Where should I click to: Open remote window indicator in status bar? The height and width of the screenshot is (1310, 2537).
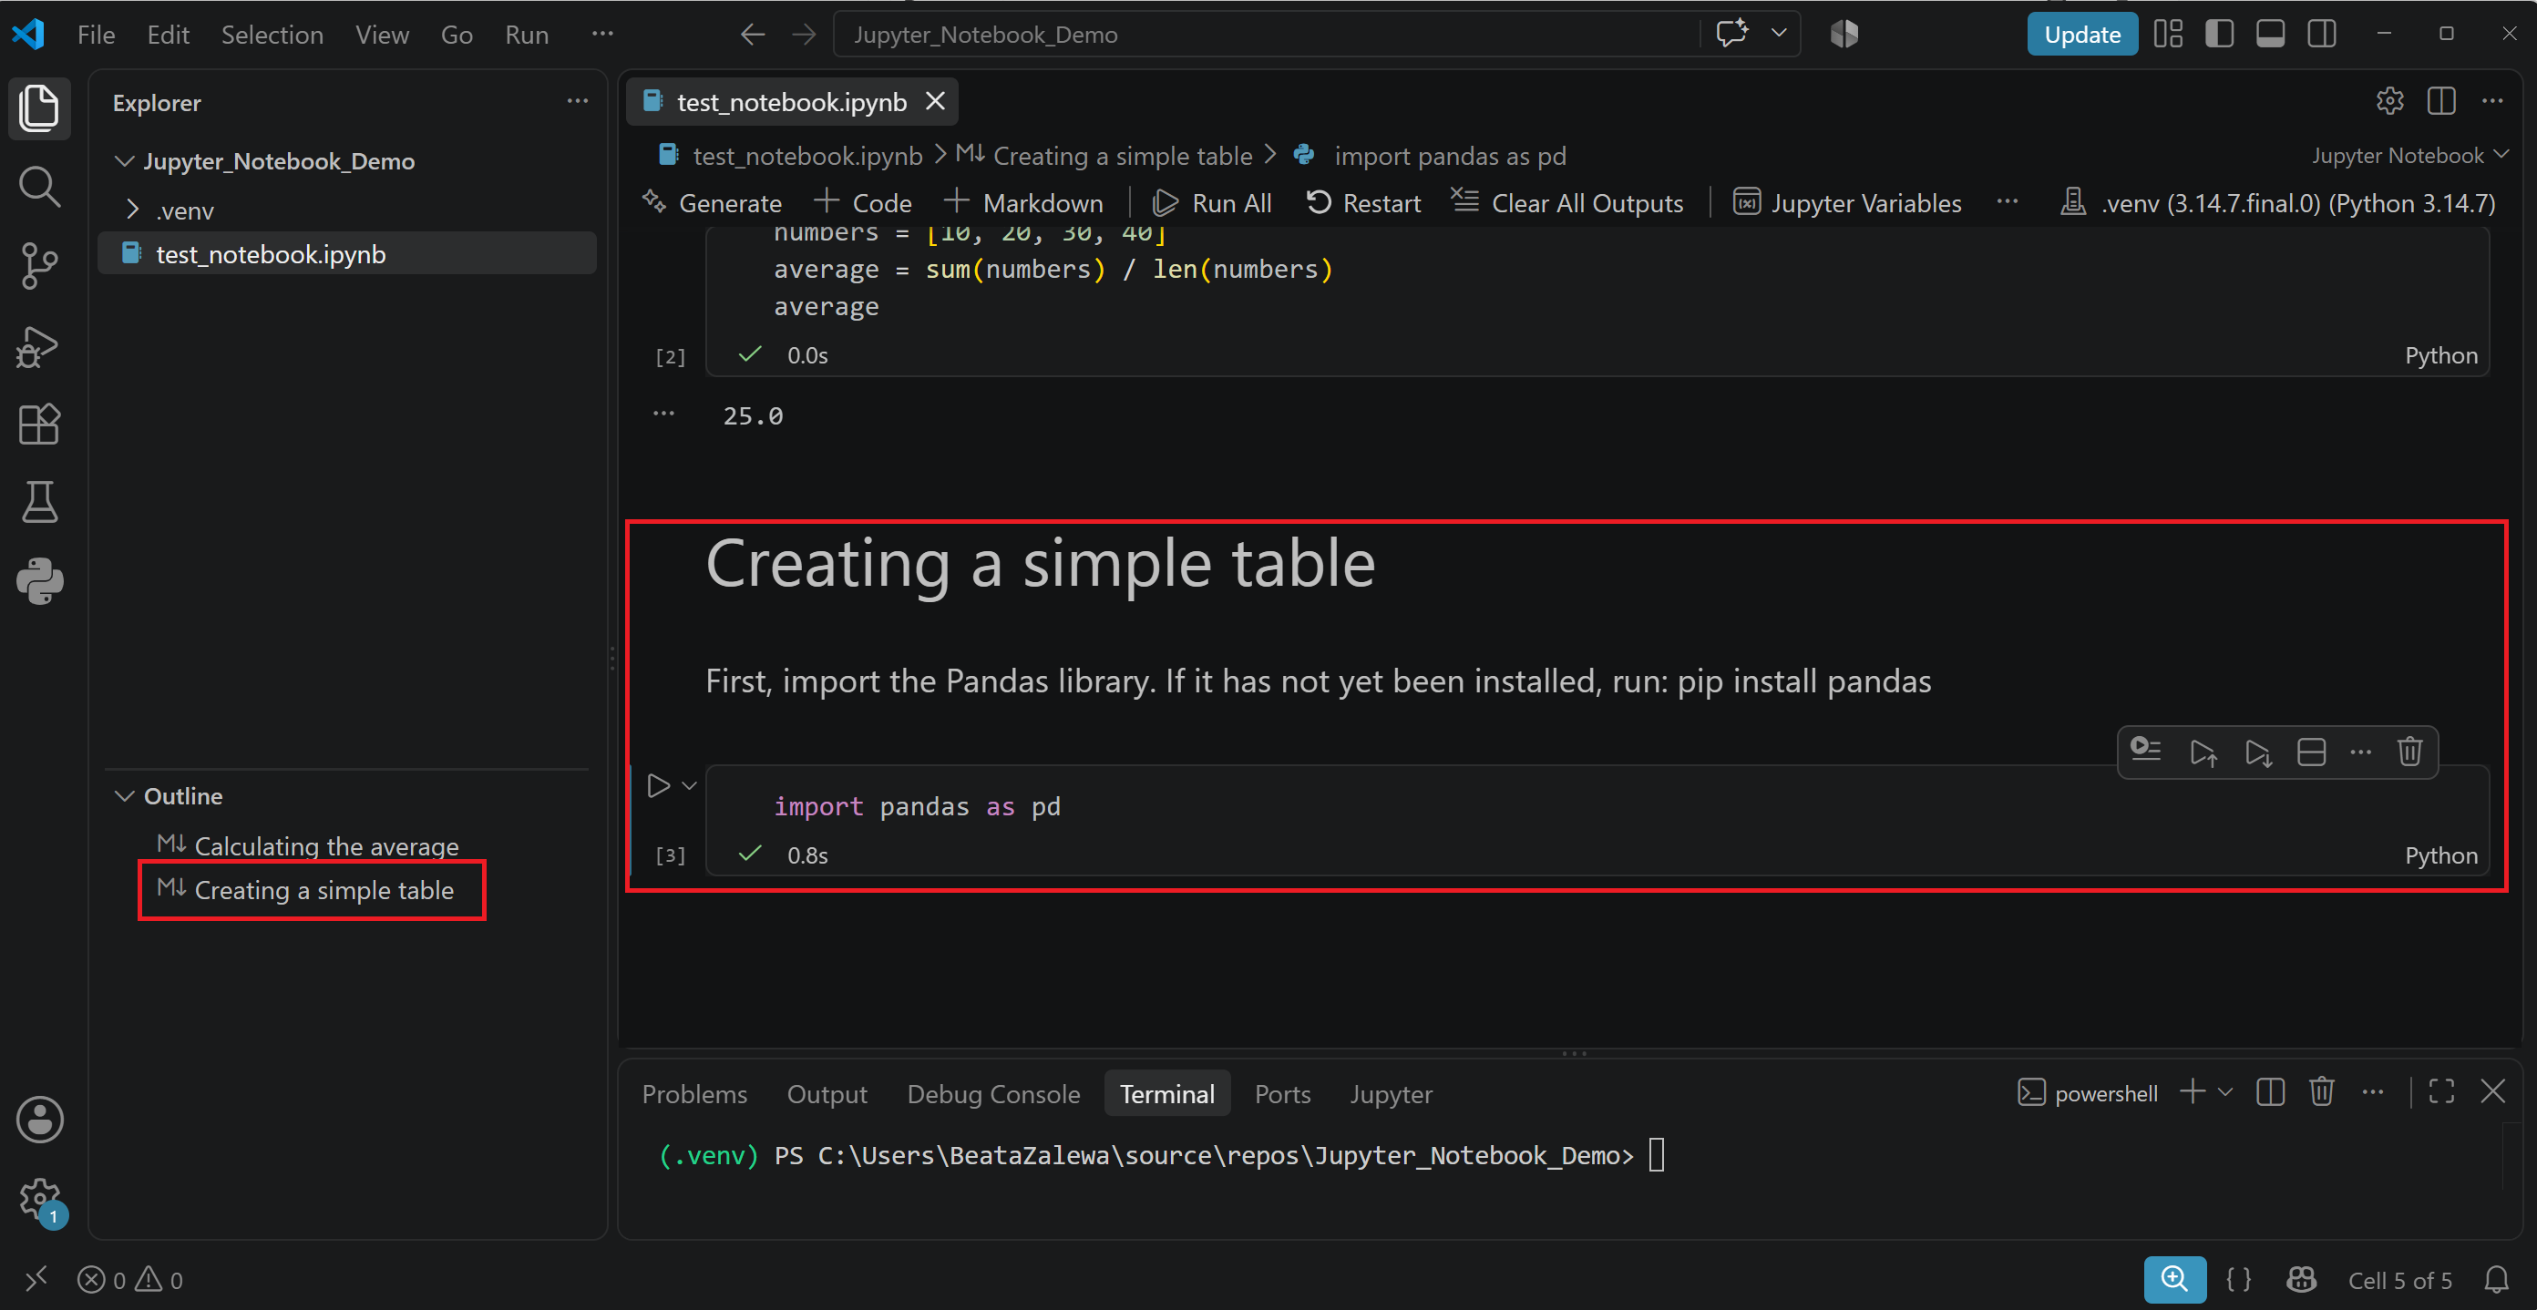click(x=36, y=1280)
